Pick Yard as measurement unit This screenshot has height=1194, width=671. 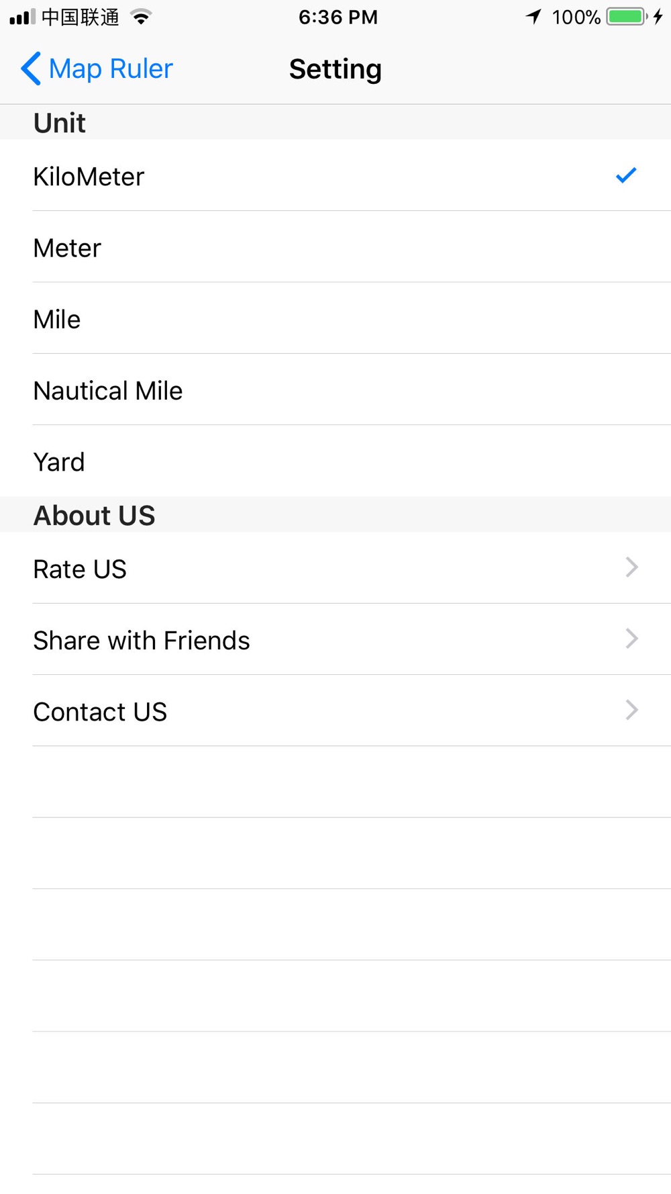[335, 461]
